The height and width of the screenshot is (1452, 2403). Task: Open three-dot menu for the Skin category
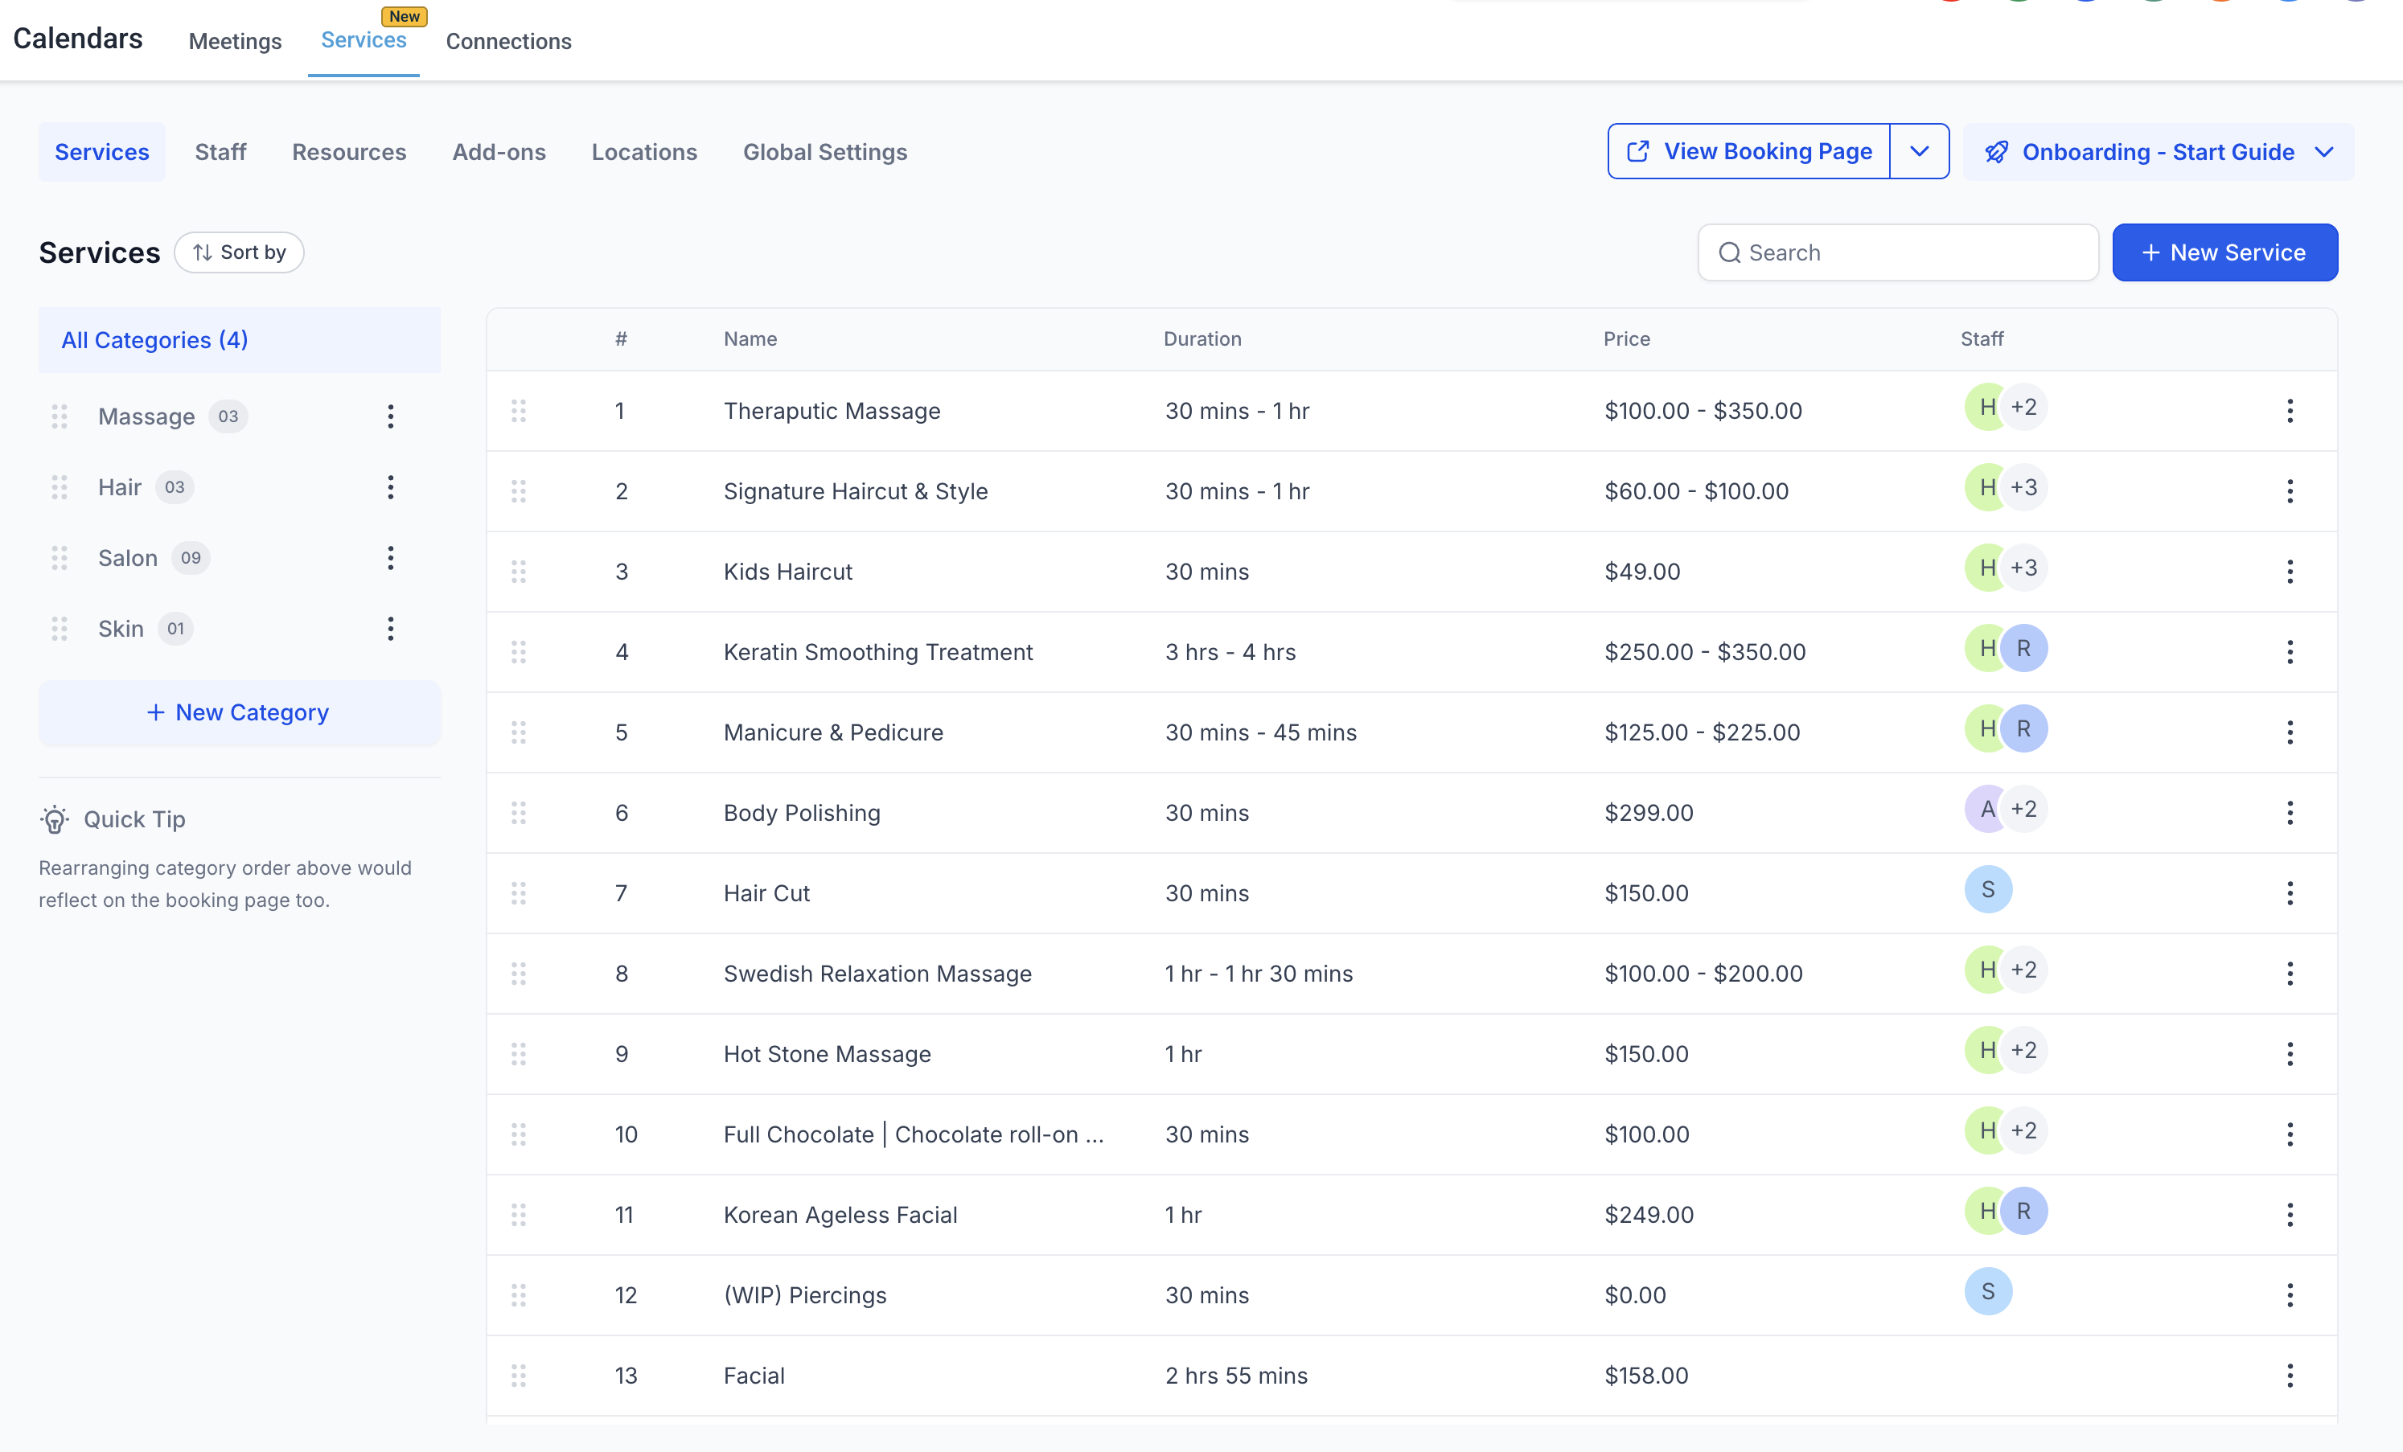390,629
